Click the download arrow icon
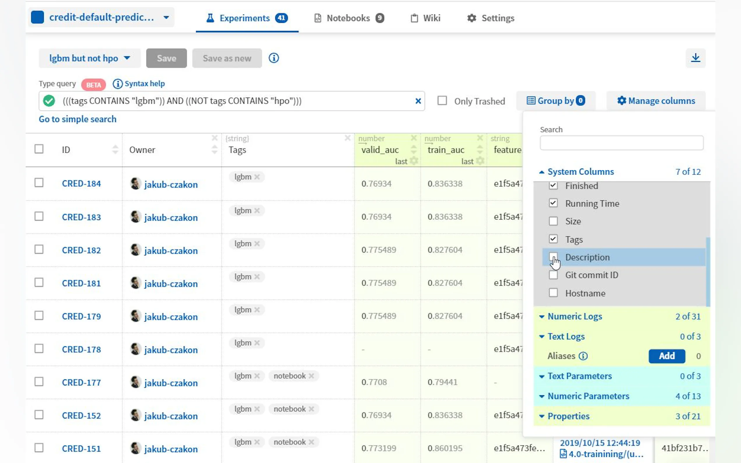 click(x=695, y=58)
